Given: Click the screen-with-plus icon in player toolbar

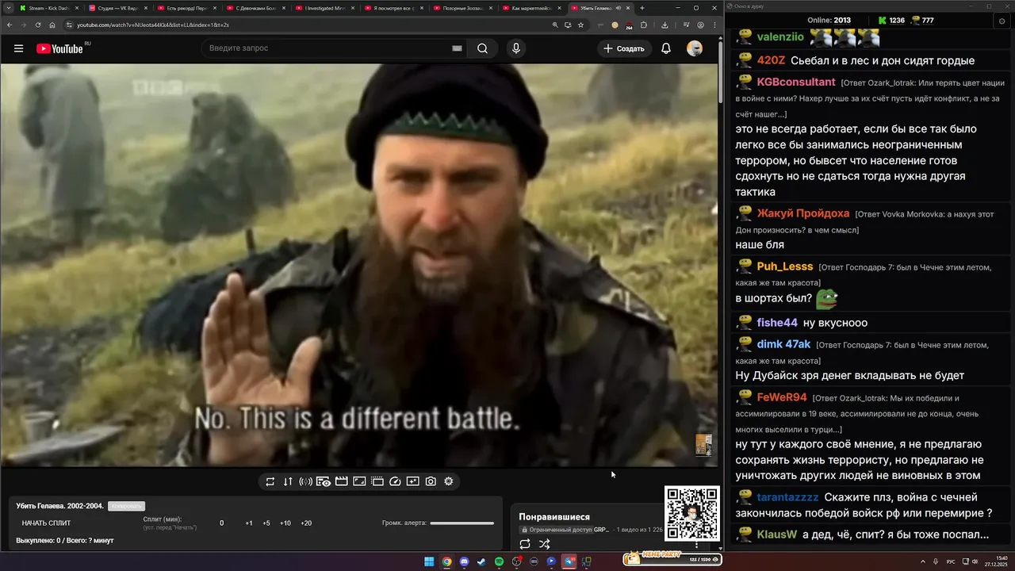Looking at the screenshot, I should click(413, 481).
